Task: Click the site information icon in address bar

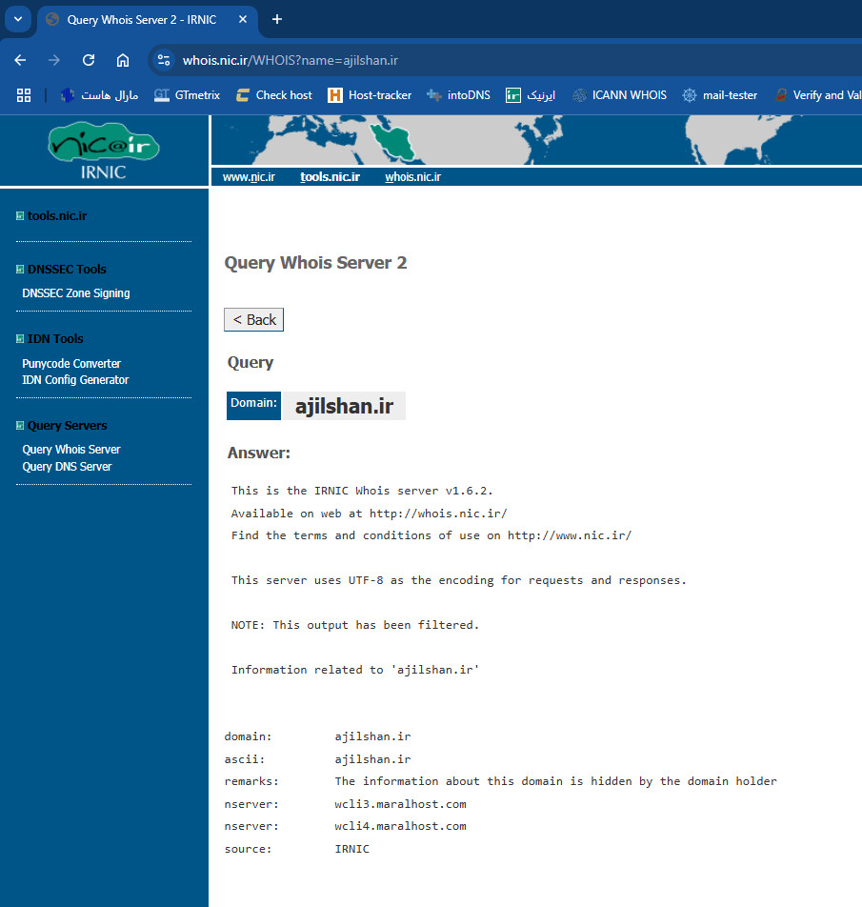Action: (164, 60)
